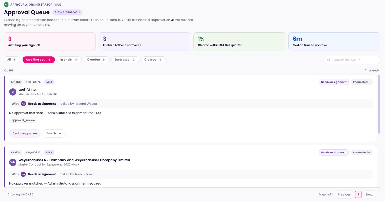Click the AP-124 tag
Screen dimensions: 385x202
[x=16, y=152]
